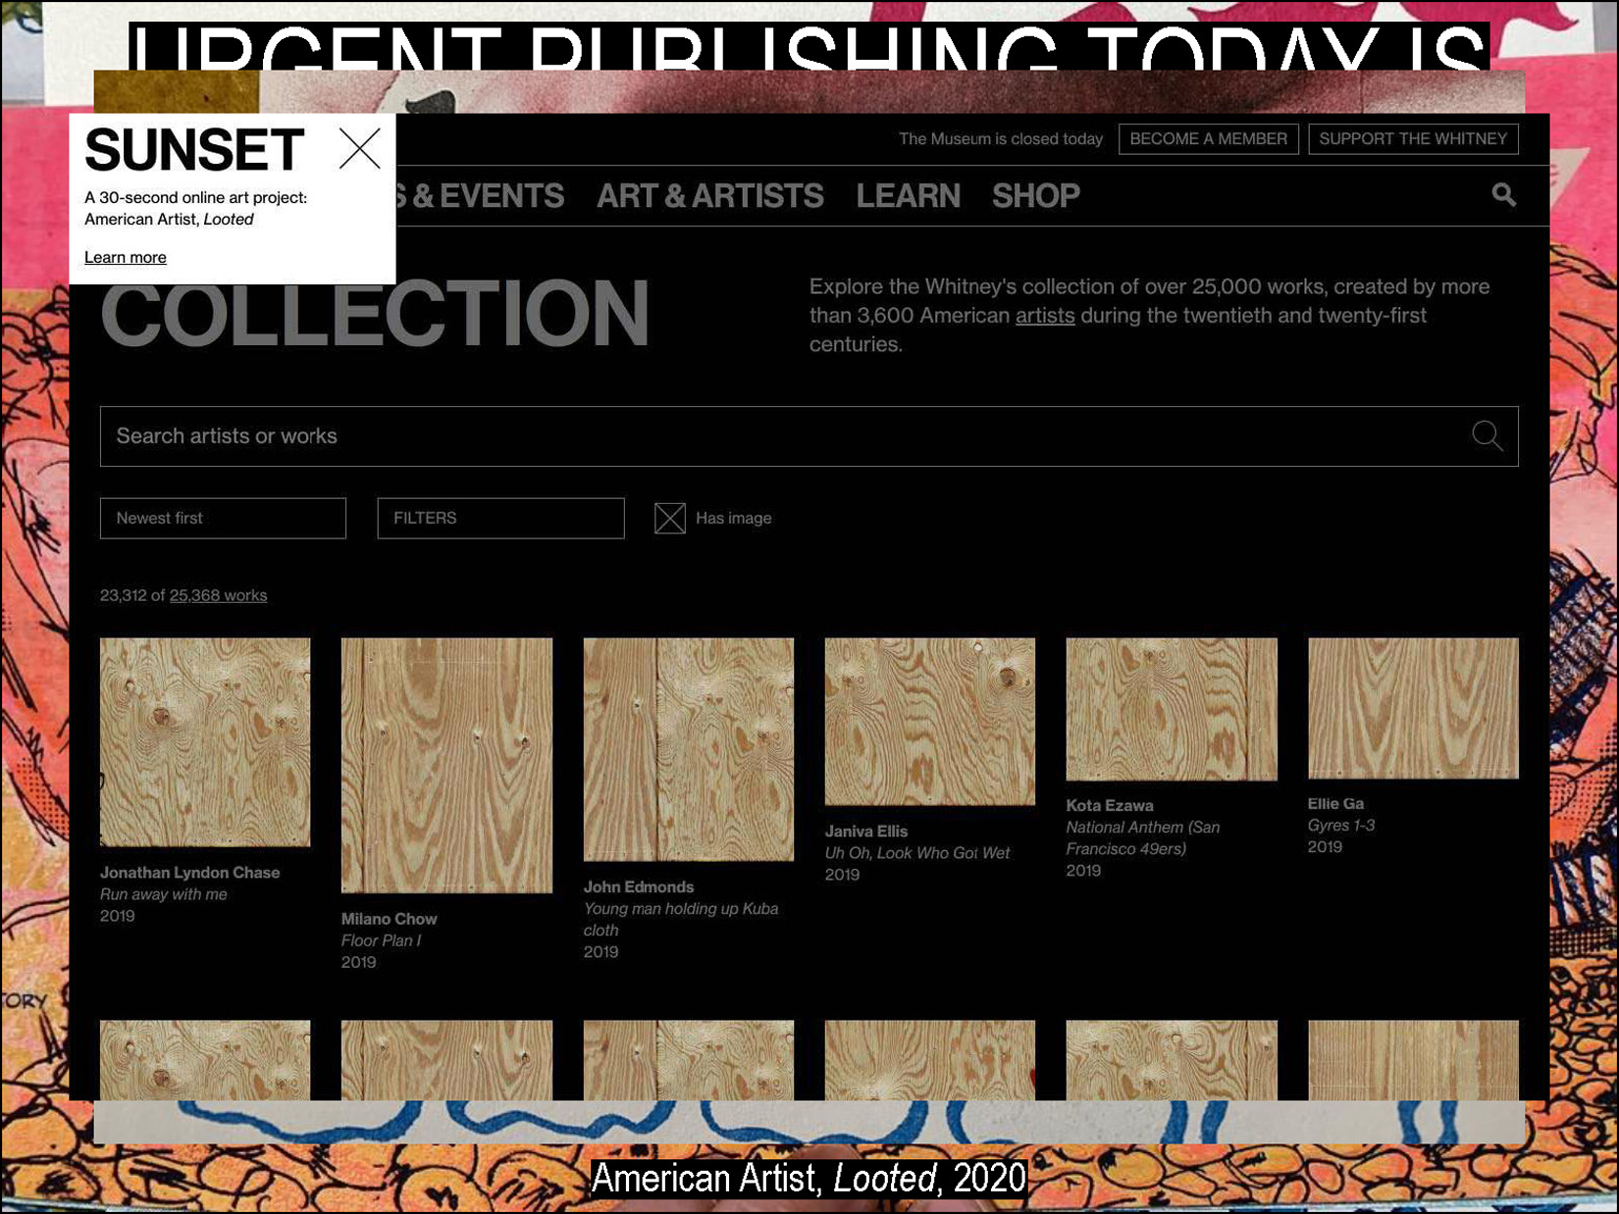Open John Edmonds artwork thumbnail
This screenshot has height=1214, width=1619.
688,749
